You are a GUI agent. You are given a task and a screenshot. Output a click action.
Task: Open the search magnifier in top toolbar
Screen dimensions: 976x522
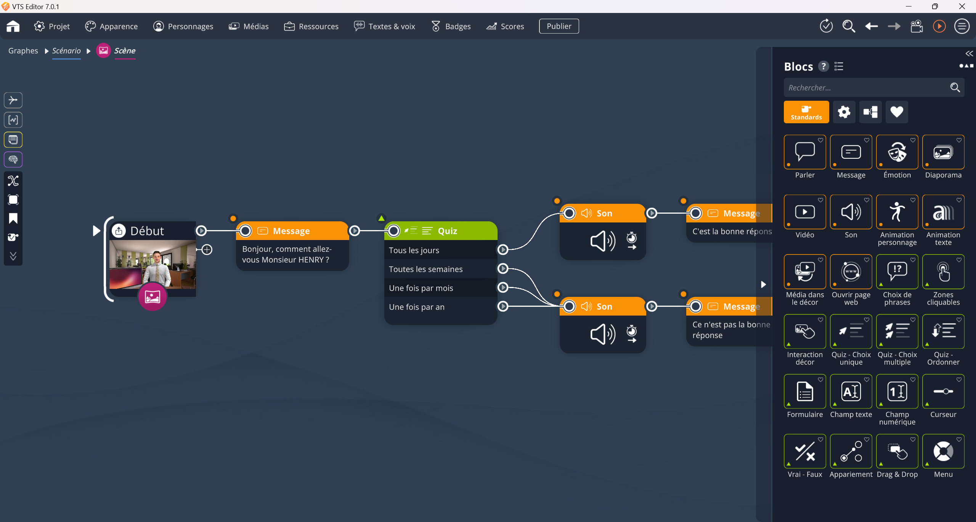point(849,26)
